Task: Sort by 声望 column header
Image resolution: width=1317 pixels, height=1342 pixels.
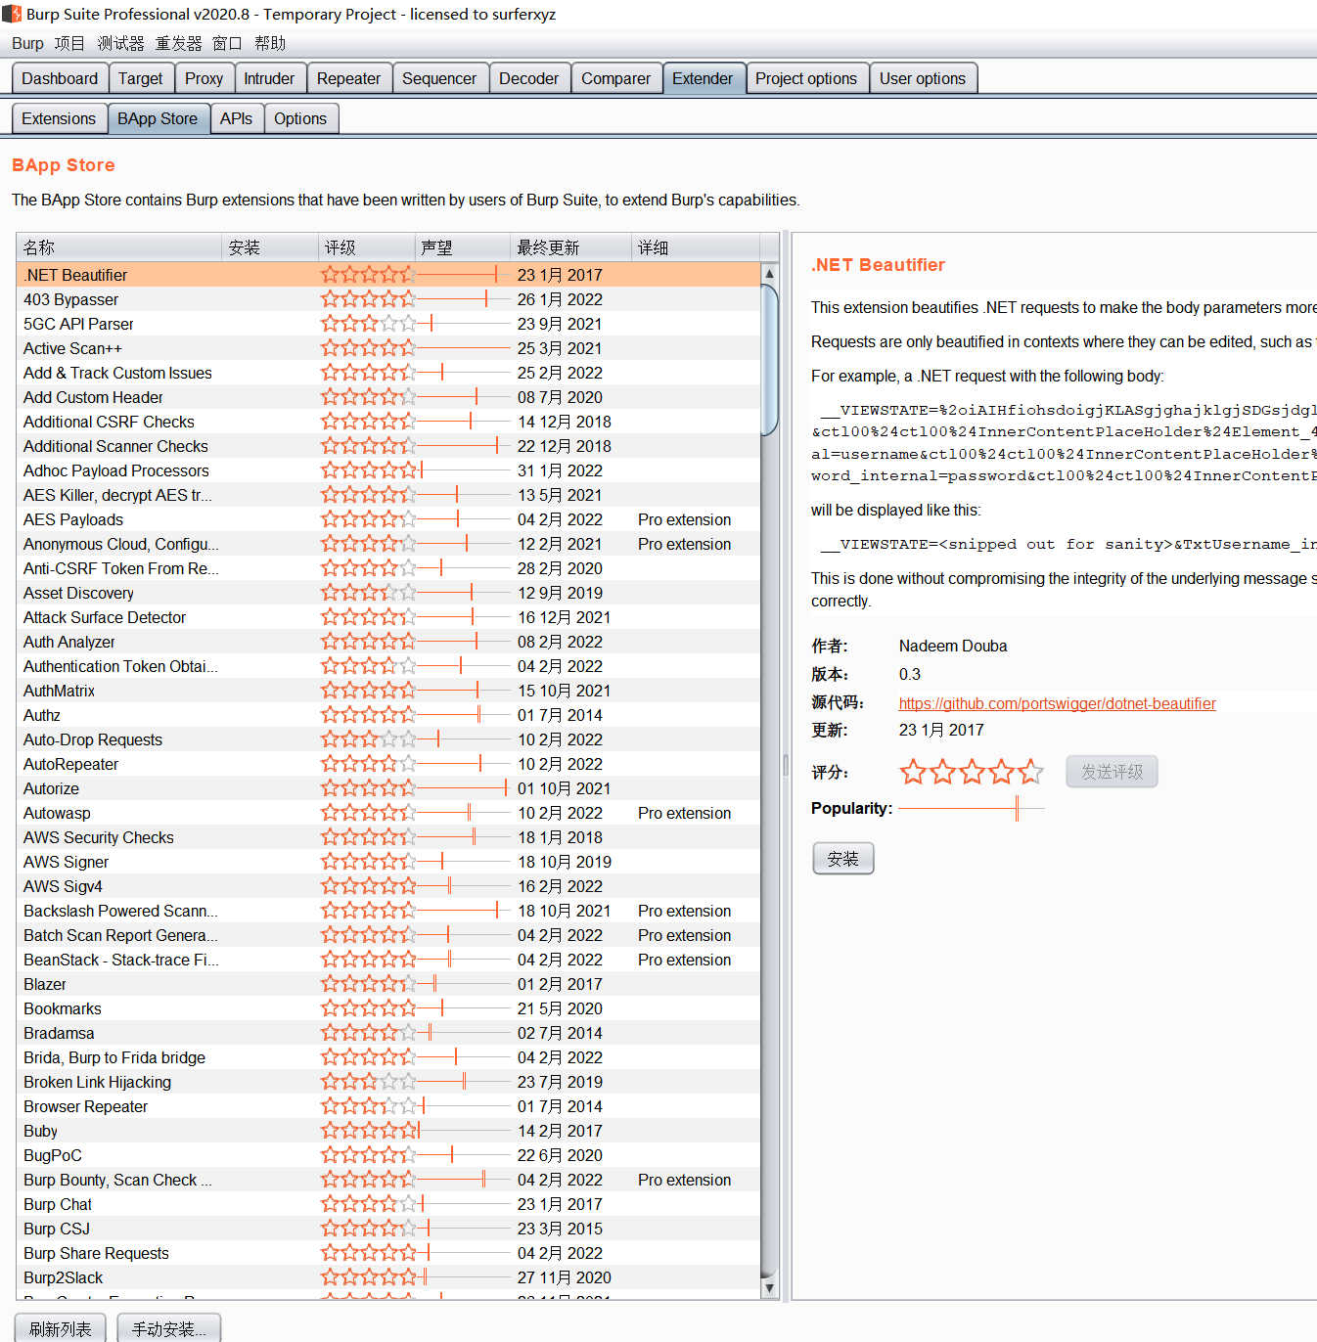Action: tap(461, 247)
